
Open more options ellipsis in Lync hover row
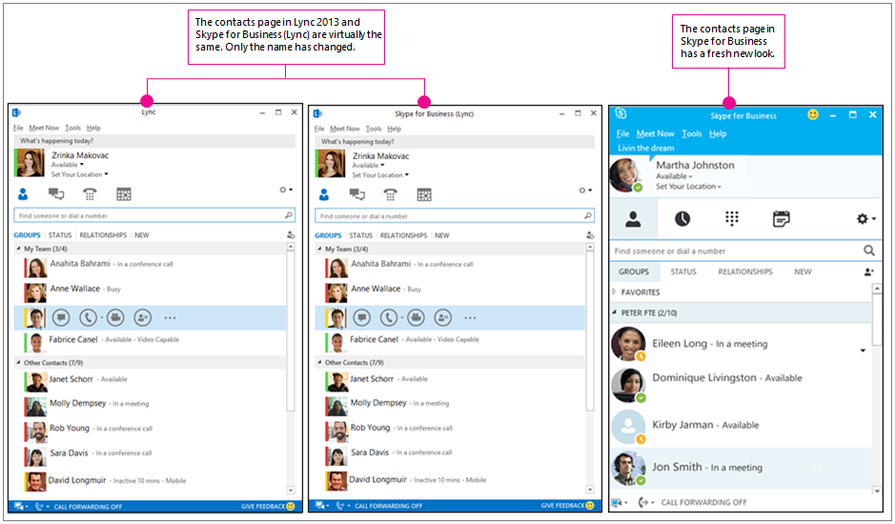[170, 318]
